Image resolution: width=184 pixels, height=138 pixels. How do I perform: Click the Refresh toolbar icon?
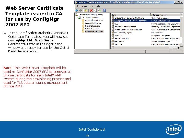tap(95, 10)
